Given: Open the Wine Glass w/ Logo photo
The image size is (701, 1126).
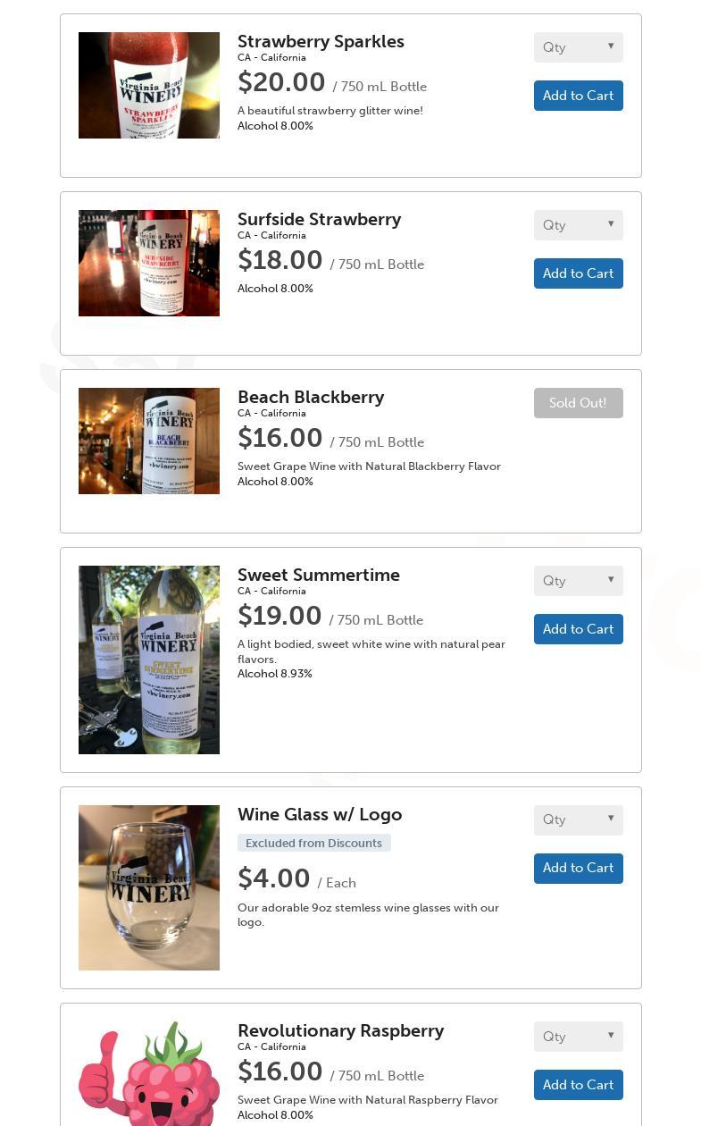Looking at the screenshot, I should (x=149, y=887).
